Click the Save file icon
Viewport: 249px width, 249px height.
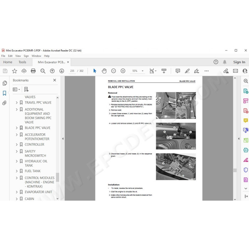(x=5, y=71)
